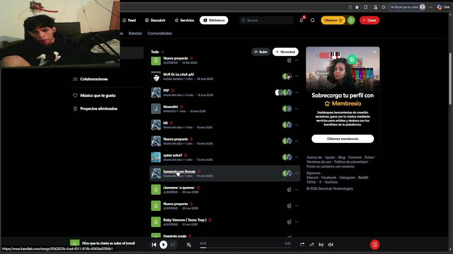Switch to the Bandas tab

coord(135,33)
